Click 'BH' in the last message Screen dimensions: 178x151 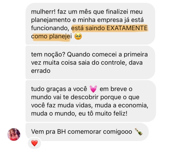pyautogui.click(x=62, y=132)
